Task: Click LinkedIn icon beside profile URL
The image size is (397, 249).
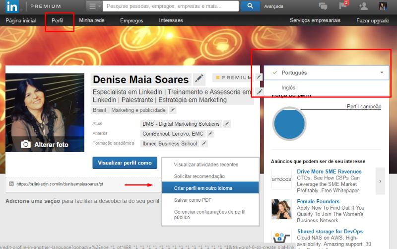Action: coord(11,184)
